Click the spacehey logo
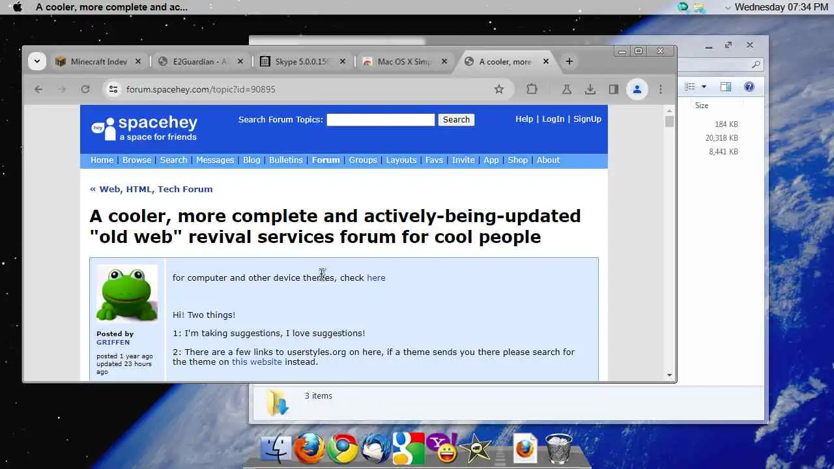Viewport: 834px width, 469px height. click(144, 128)
